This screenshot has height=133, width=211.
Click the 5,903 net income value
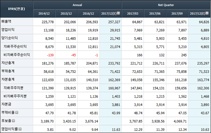click(160, 39)
